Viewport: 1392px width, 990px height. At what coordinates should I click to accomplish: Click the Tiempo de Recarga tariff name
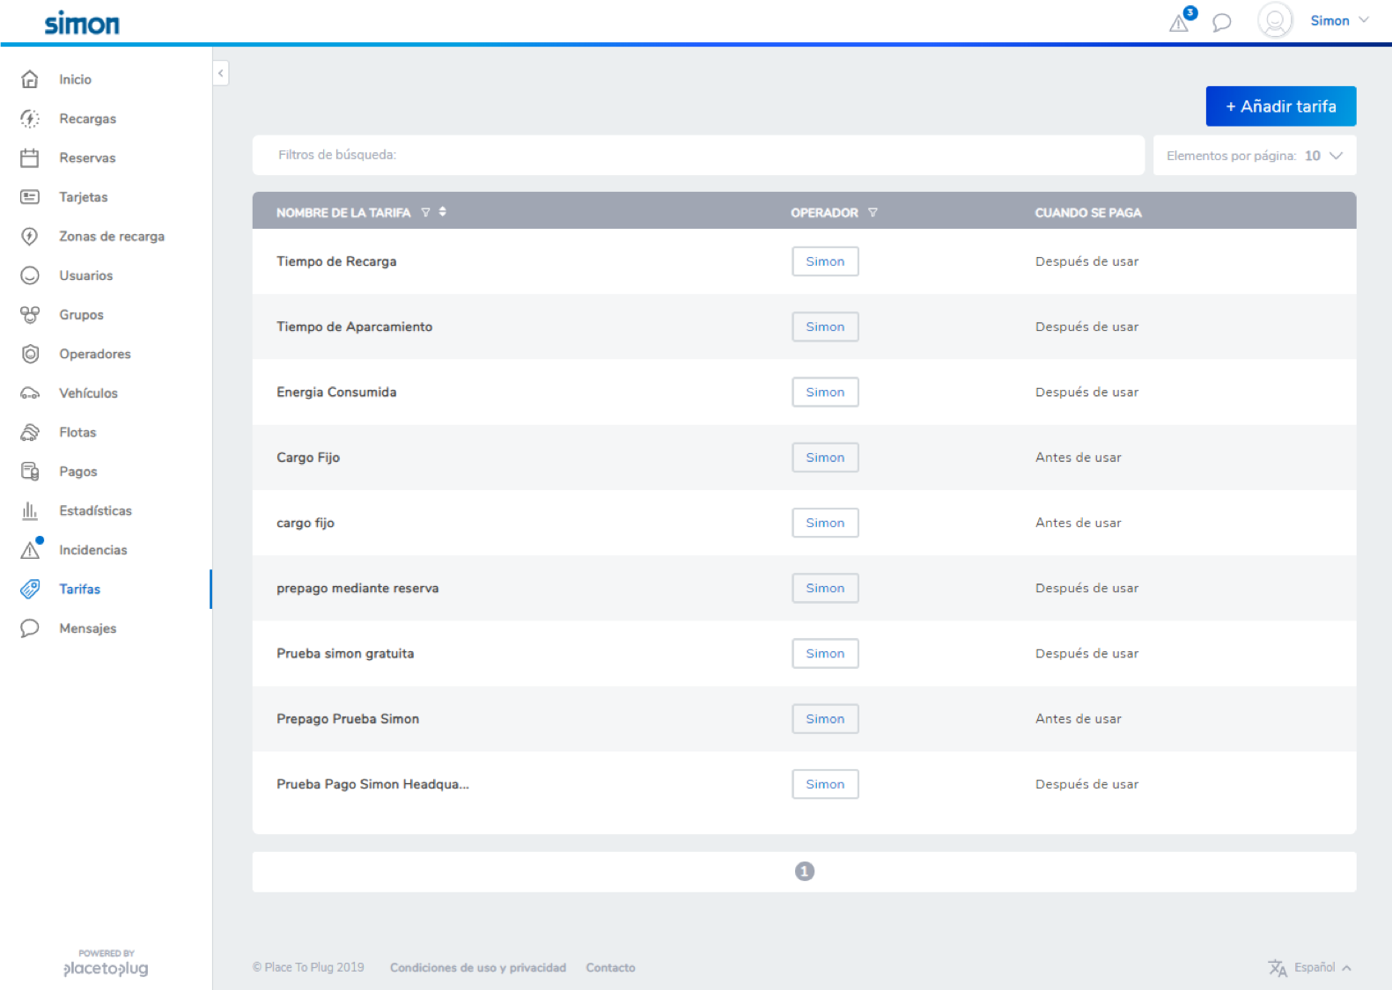click(336, 261)
